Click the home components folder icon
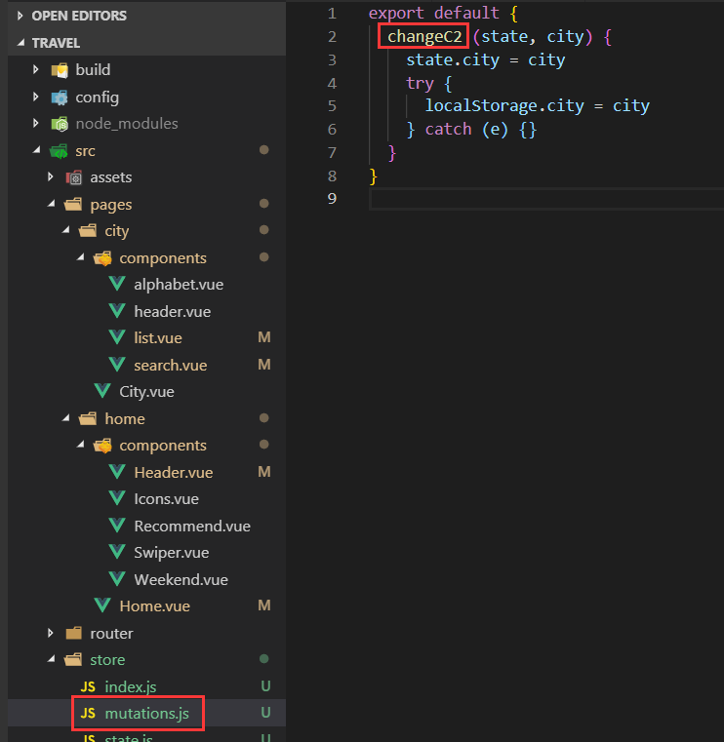Screen dimensions: 724x742 click(102, 446)
